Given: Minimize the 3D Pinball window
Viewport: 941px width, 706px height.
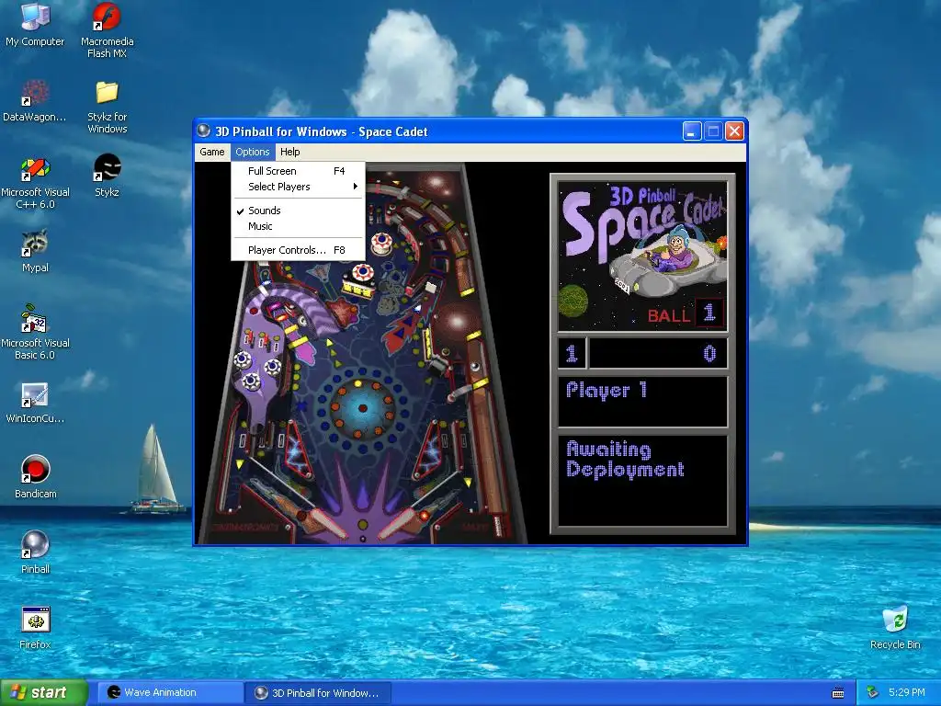Looking at the screenshot, I should tap(692, 131).
